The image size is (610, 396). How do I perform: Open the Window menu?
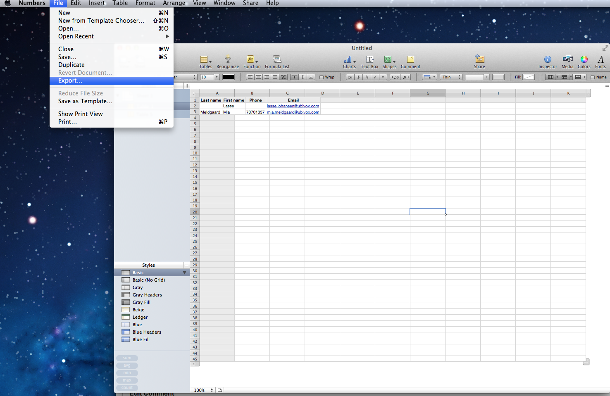click(224, 3)
